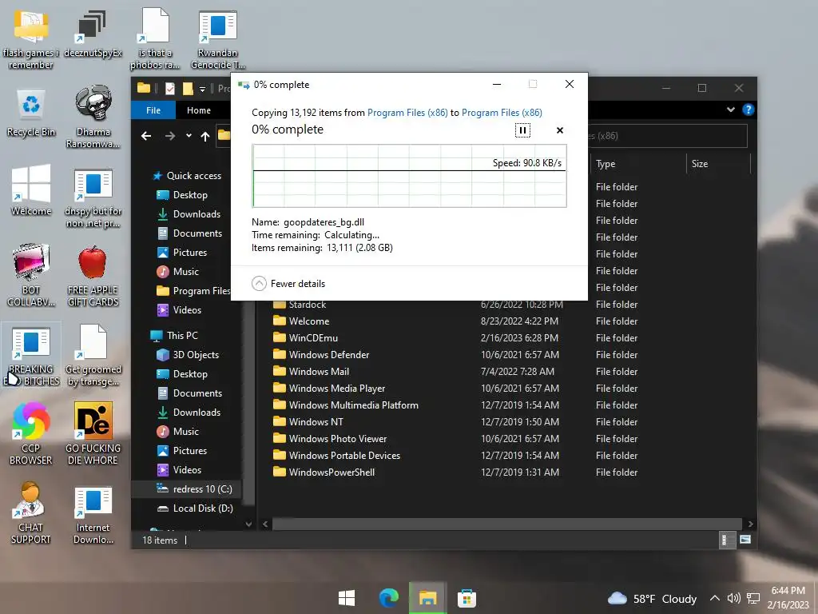Select Local Disk (D:) drive
Screen dimensions: 818x614
[x=195, y=508]
